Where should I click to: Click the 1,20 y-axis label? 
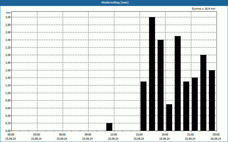[x=8, y=85]
